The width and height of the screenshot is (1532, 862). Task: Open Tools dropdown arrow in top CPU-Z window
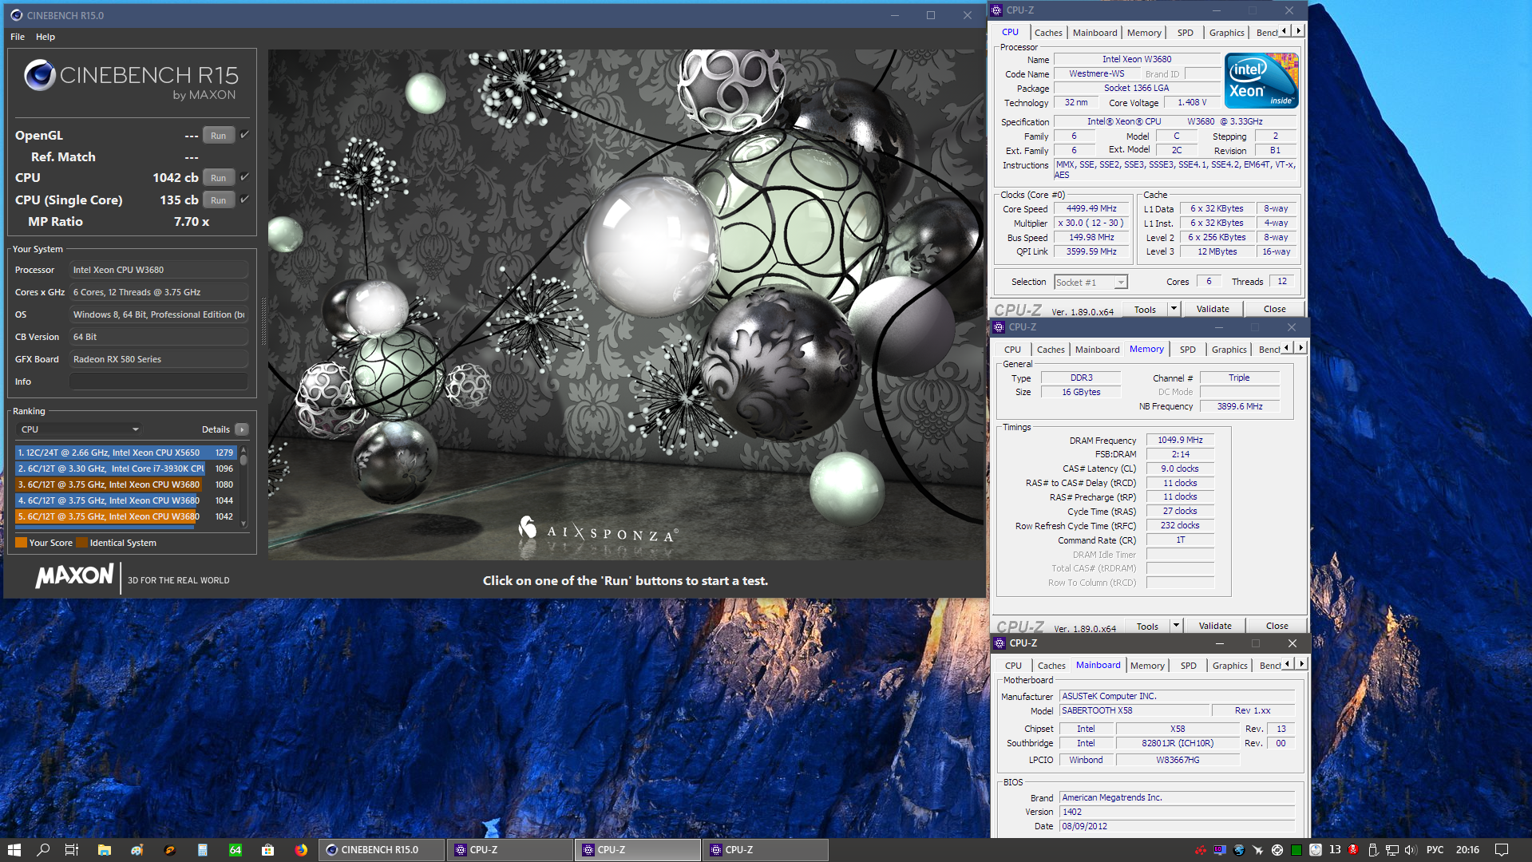pos(1174,309)
